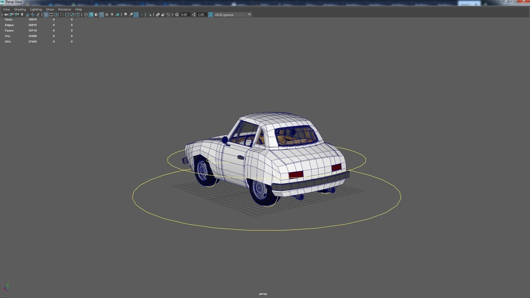Click Isolate Select icon
530x298 pixels.
point(150,15)
